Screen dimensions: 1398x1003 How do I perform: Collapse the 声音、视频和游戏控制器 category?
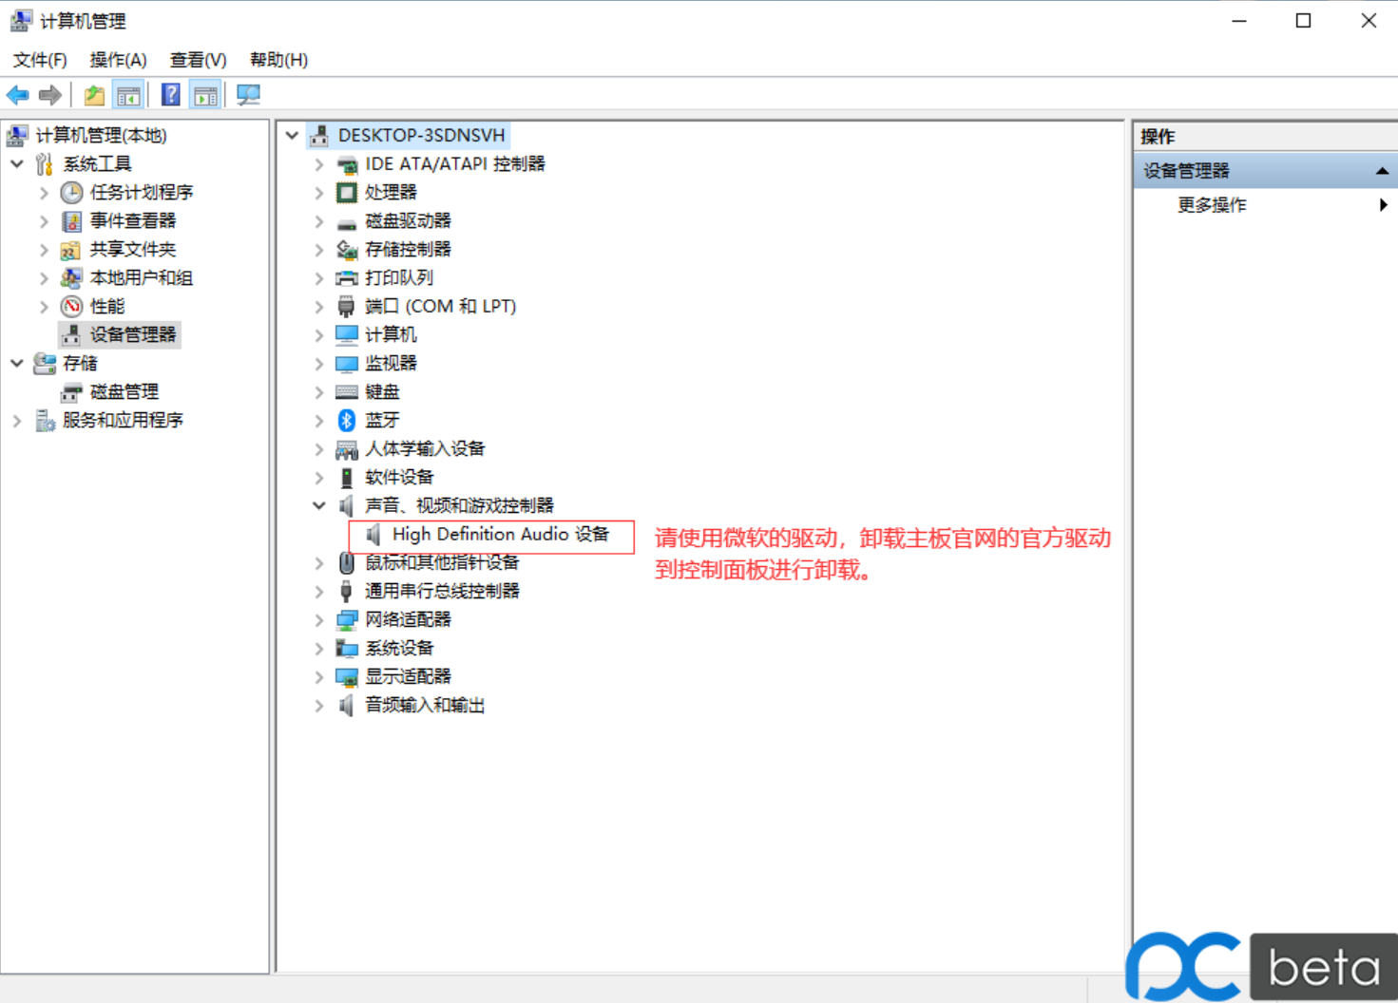pyautogui.click(x=319, y=505)
